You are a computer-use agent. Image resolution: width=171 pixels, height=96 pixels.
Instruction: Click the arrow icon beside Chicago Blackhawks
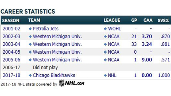pyautogui.click(x=30, y=75)
